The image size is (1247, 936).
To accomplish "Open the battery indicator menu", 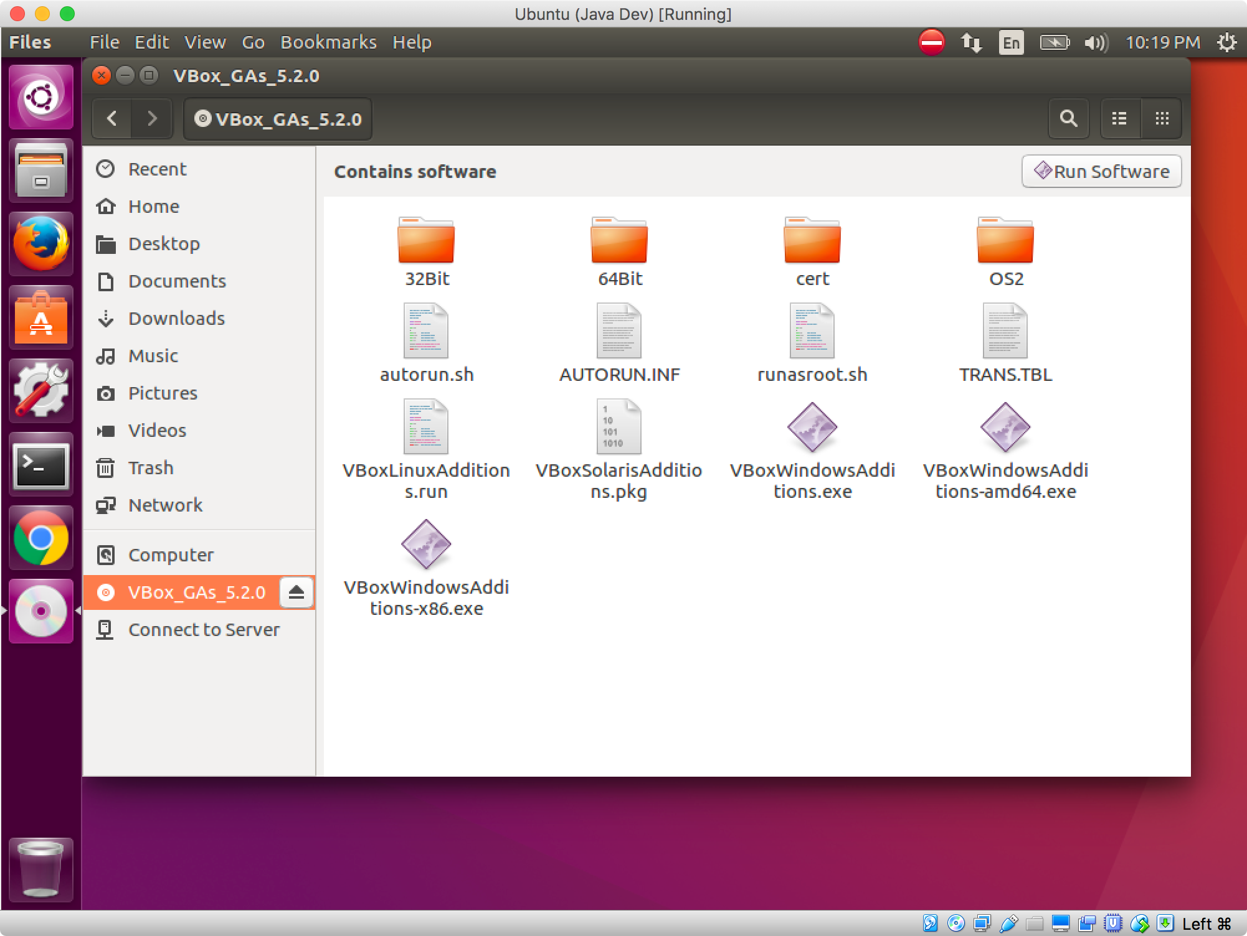I will (1055, 42).
